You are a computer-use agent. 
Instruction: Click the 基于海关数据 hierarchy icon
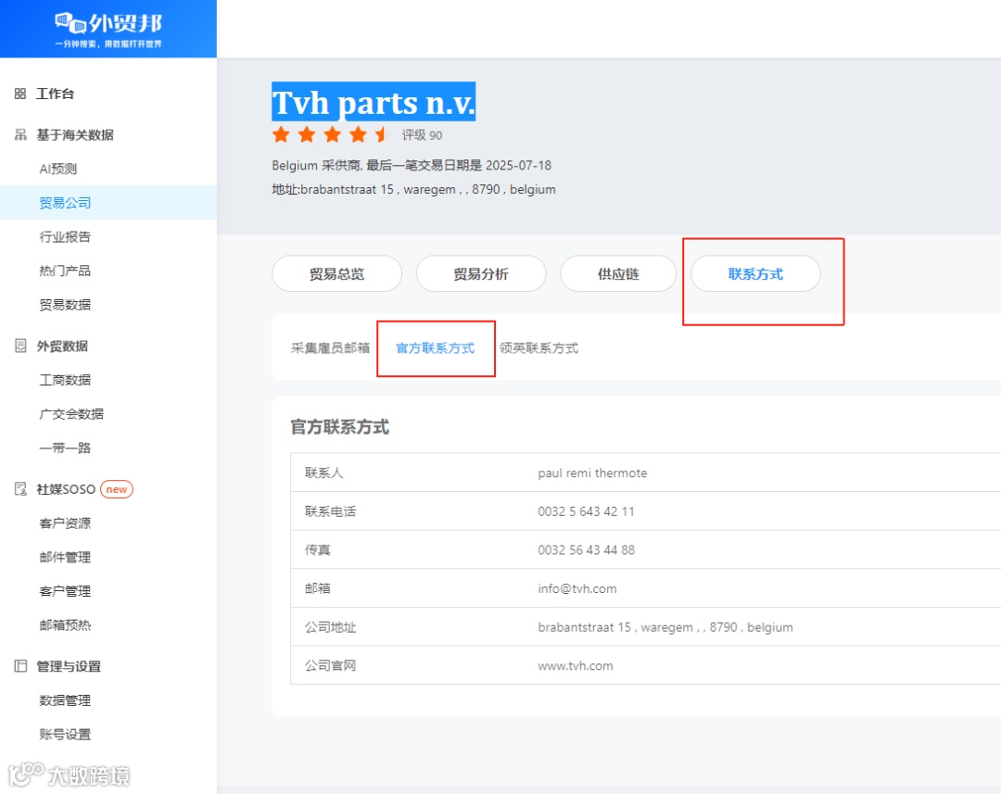(20, 134)
